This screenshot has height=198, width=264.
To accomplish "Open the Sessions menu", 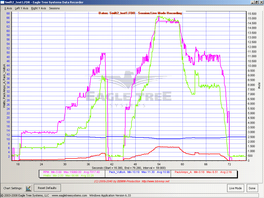I will (54, 8).
